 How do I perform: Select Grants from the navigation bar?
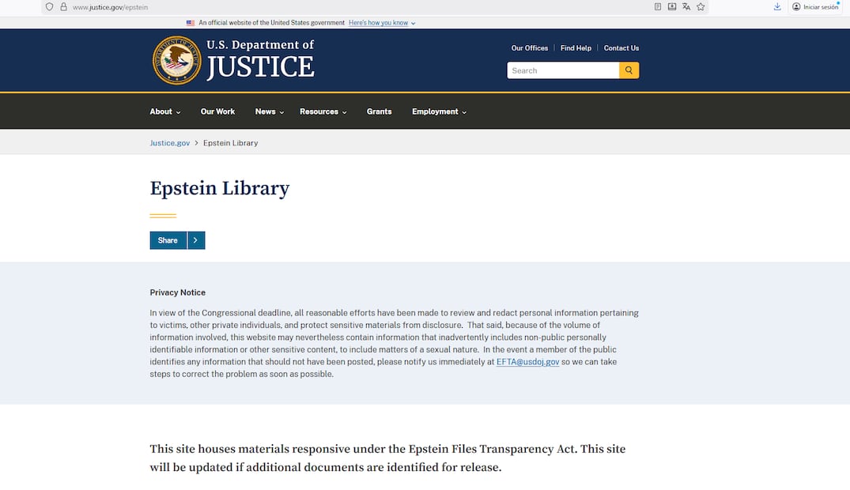379,111
